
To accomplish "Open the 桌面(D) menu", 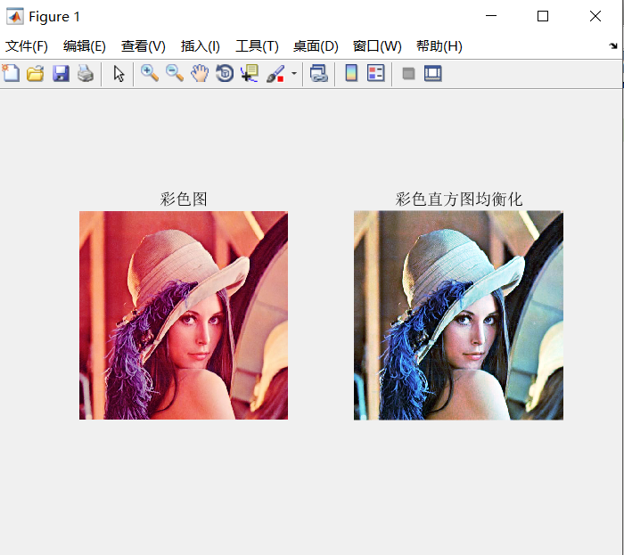I will 316,46.
